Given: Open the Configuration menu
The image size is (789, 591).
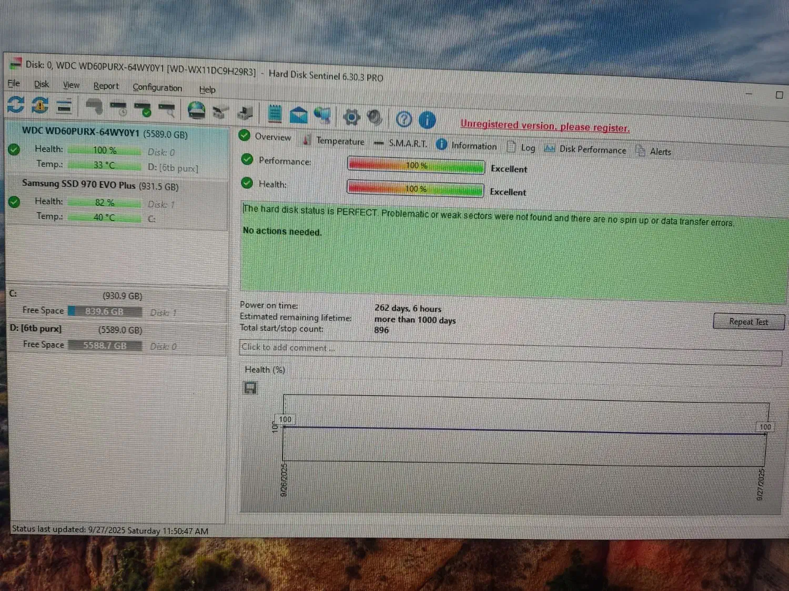Looking at the screenshot, I should click(157, 88).
